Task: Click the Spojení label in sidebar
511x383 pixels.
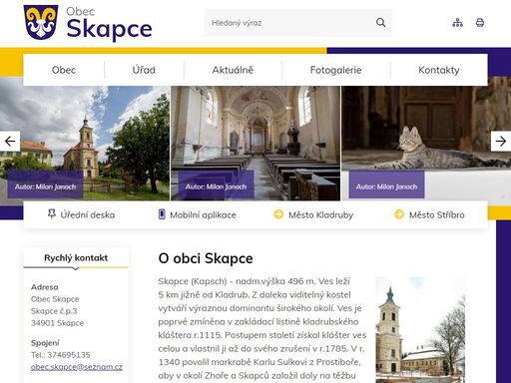Action: [x=45, y=343]
